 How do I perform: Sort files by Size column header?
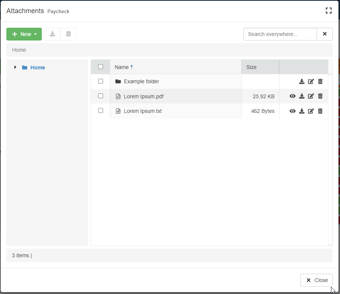[251, 67]
